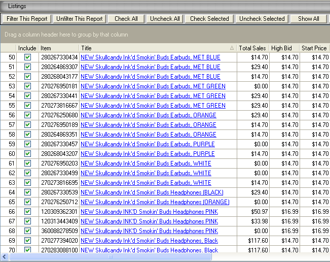The width and height of the screenshot is (330, 262).
Task: Open ORANGE Earbuds listing in row 56
Action: (149, 115)
